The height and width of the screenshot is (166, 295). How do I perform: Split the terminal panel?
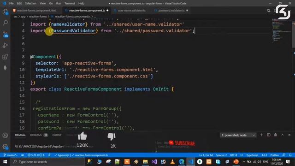[x=269, y=135]
